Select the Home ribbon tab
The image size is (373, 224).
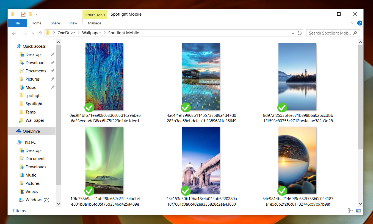click(x=36, y=23)
